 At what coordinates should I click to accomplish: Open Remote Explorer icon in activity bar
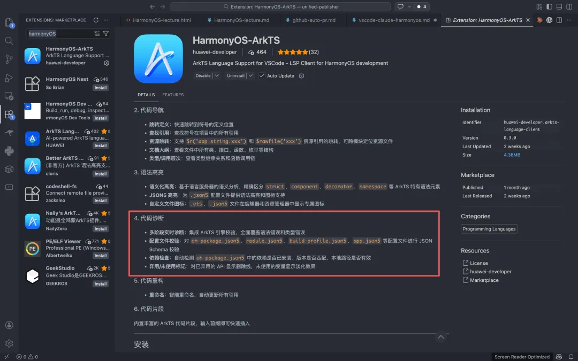[x=9, y=96]
